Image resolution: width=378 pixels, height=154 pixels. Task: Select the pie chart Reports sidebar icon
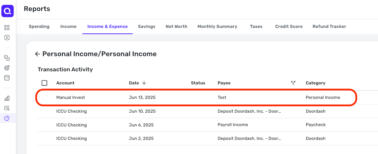(7, 118)
